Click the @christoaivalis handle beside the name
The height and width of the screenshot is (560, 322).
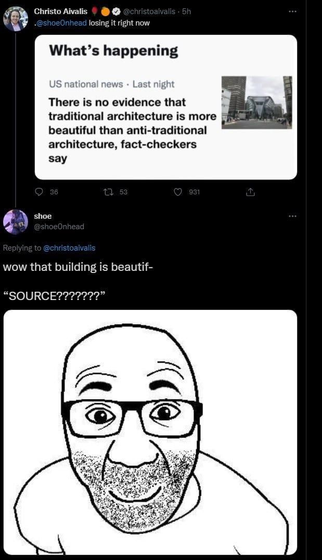(x=149, y=11)
